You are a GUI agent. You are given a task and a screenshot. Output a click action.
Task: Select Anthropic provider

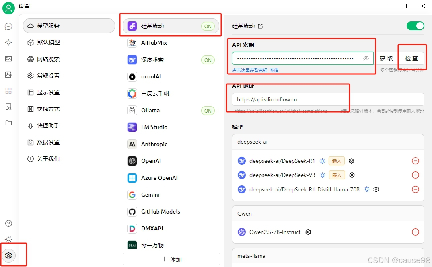click(x=171, y=144)
